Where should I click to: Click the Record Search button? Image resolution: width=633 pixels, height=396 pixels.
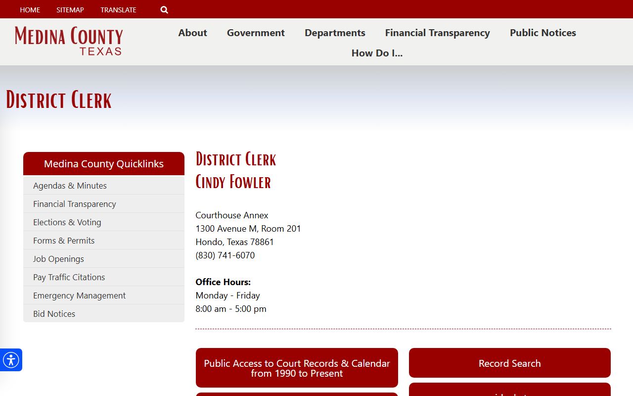(x=509, y=363)
